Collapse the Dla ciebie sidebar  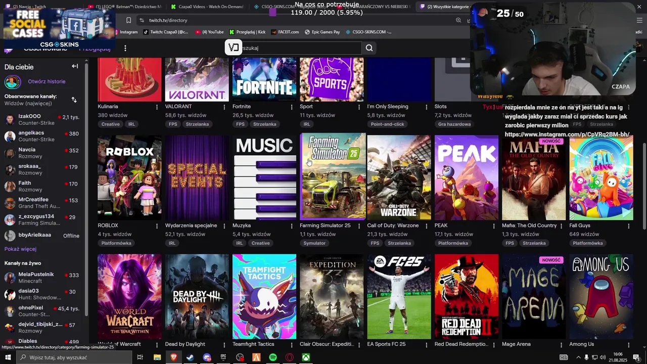click(75, 66)
